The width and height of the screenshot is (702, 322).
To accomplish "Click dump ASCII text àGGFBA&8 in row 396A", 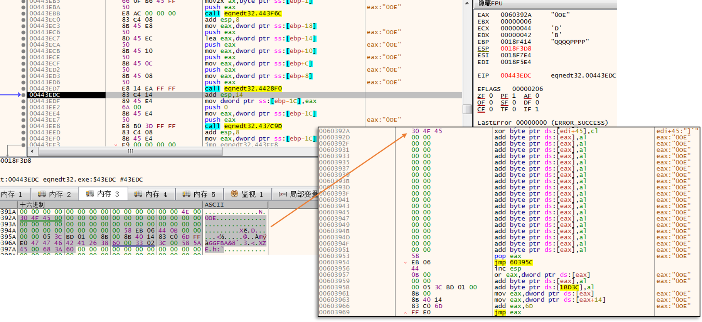I will (220, 243).
